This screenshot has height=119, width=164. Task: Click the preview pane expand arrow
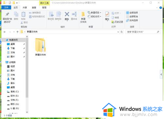tap(161, 74)
